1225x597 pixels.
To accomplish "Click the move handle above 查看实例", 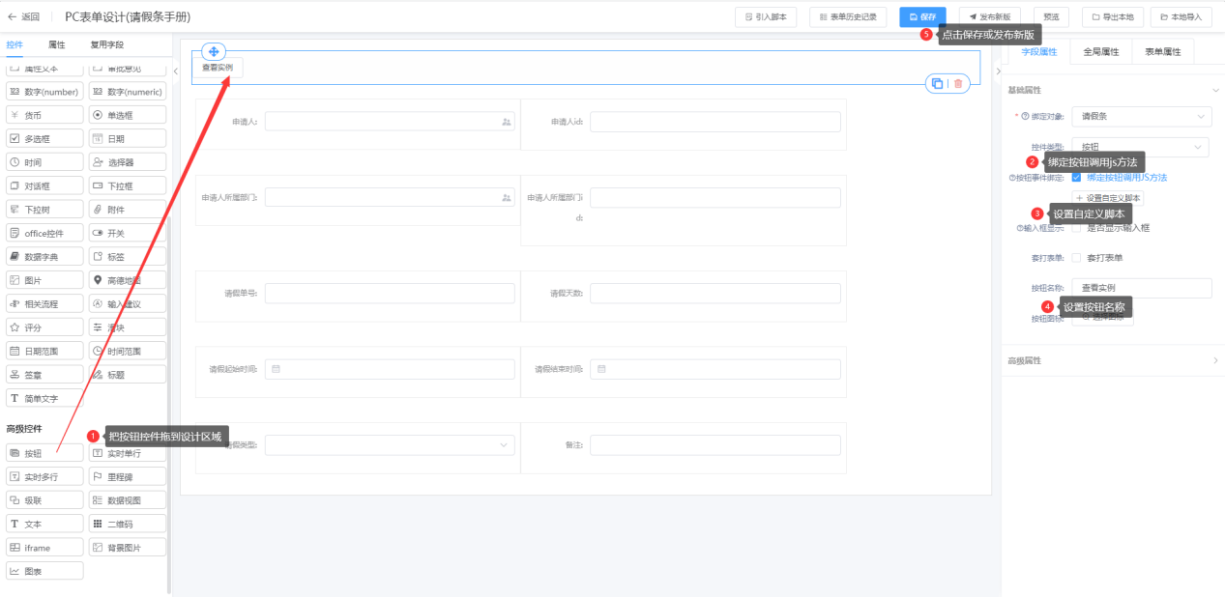I will (x=215, y=51).
